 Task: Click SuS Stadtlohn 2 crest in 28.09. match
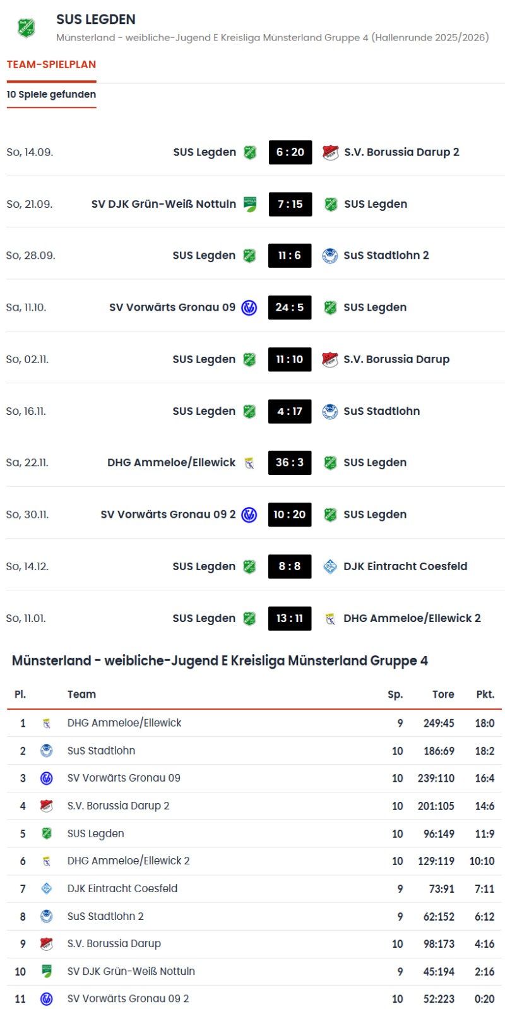[x=330, y=256]
